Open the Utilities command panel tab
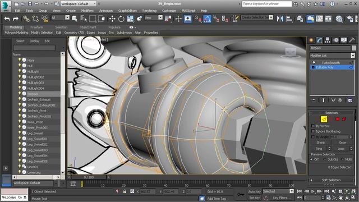 [x=352, y=40]
